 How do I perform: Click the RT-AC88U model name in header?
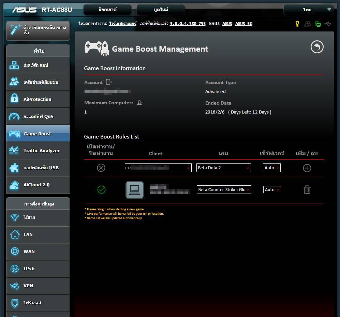point(57,10)
